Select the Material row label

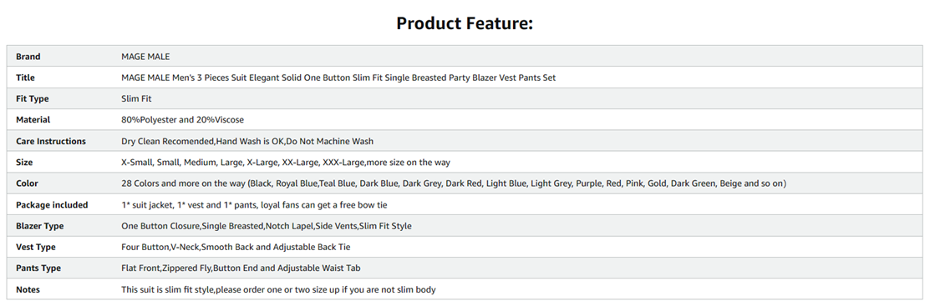pyautogui.click(x=33, y=120)
